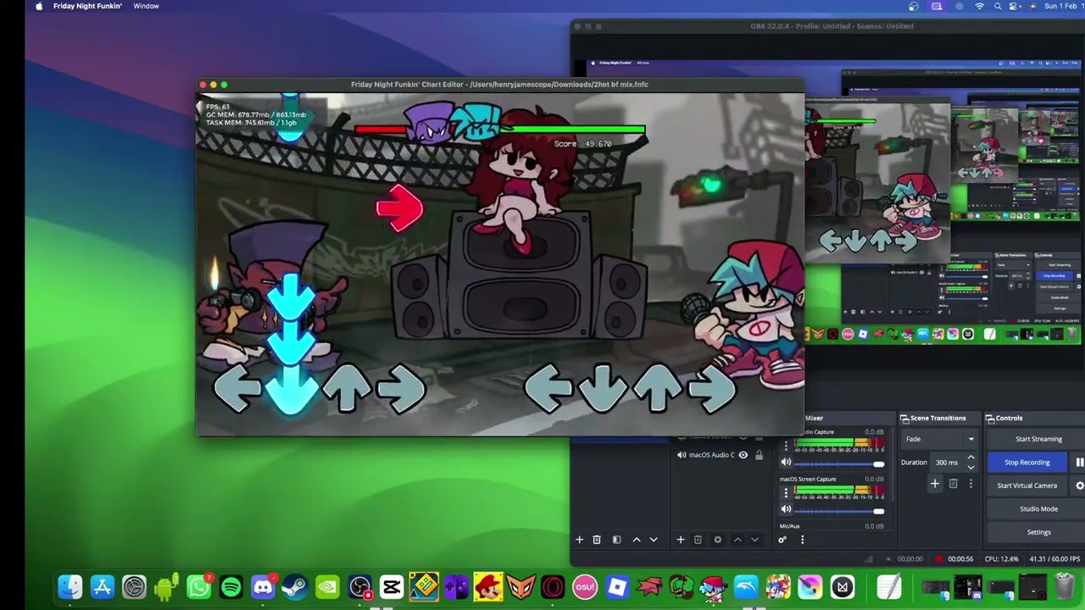The height and width of the screenshot is (610, 1085).
Task: Open WhatsApp from the dock
Action: click(x=198, y=586)
